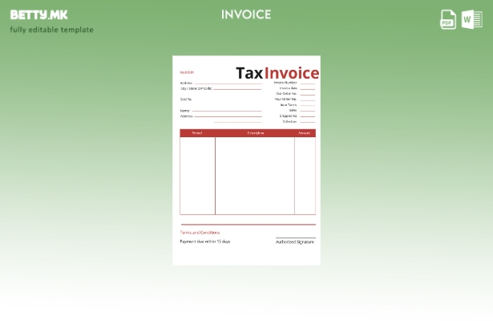
Task: Select the Amount column header
Action: (304, 133)
